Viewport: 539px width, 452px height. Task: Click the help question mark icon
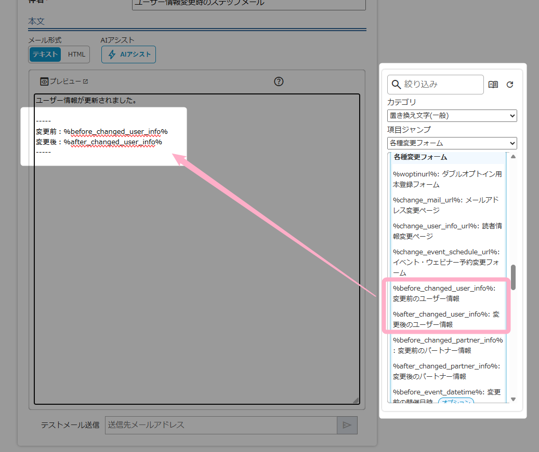tap(279, 81)
